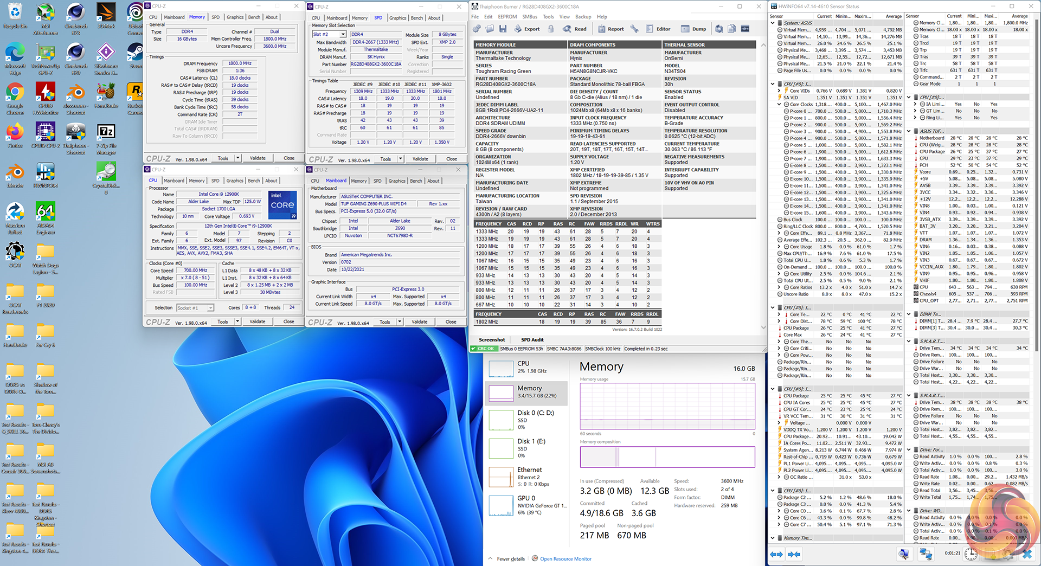Collapse the Core Clocks tree in HWiNFO

(780, 105)
